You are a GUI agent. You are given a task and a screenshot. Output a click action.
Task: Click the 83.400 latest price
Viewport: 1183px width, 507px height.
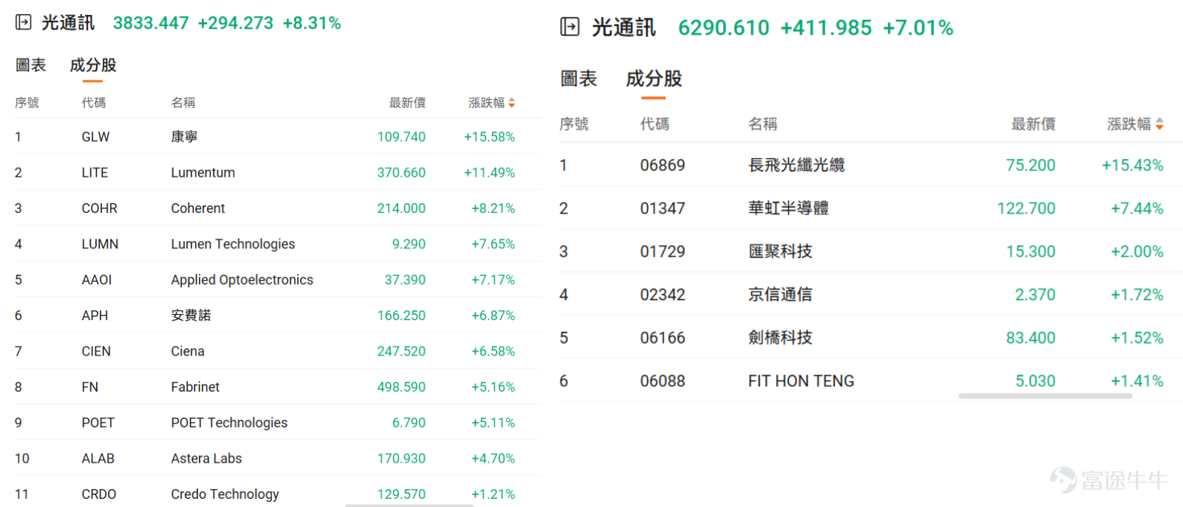(x=1031, y=338)
